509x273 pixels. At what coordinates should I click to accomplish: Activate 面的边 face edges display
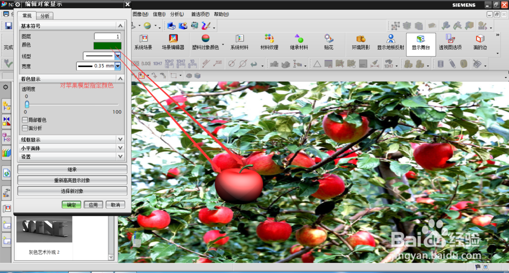[x=480, y=43]
